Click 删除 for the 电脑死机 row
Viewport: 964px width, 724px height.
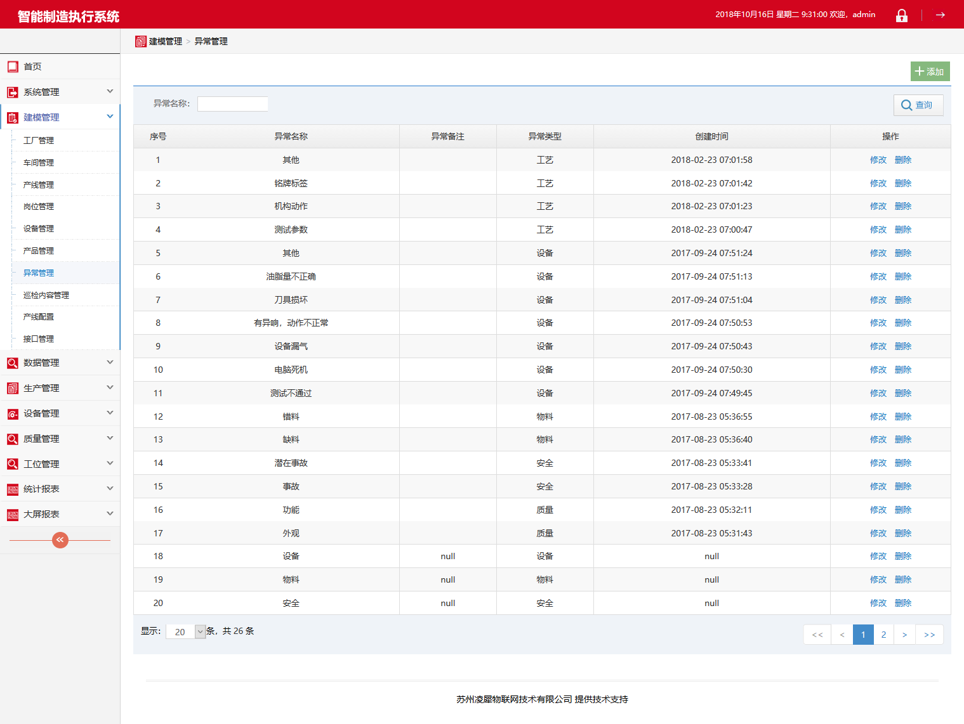[x=902, y=370]
